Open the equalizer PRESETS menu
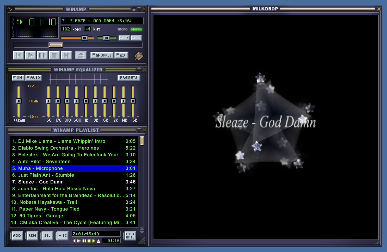387x252 pixels. pyautogui.click(x=129, y=78)
